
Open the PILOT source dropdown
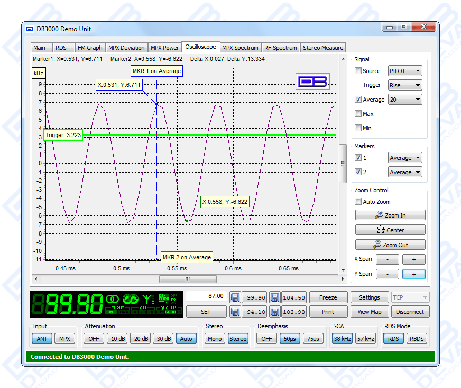[405, 71]
